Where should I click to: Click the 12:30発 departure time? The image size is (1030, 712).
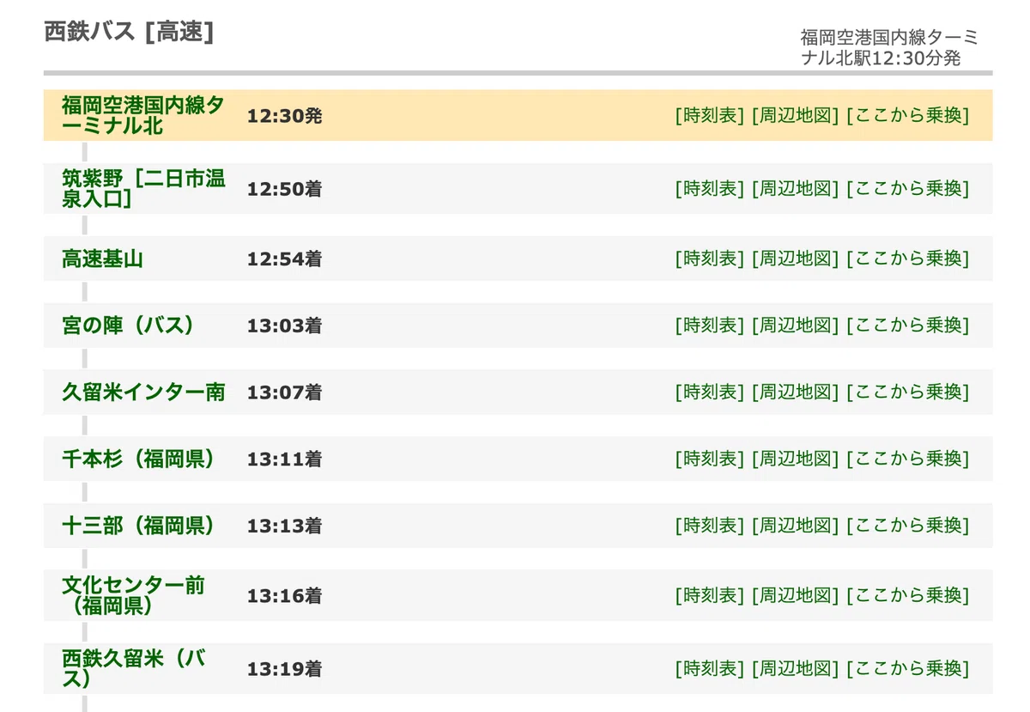point(284,115)
